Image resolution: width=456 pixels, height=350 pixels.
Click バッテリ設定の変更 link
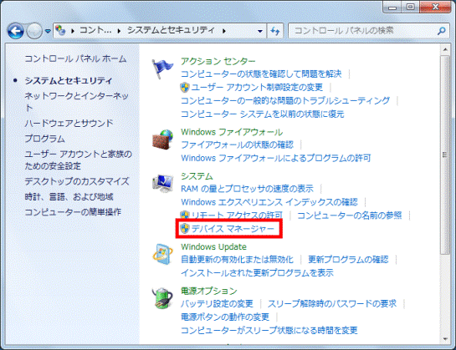tap(217, 303)
